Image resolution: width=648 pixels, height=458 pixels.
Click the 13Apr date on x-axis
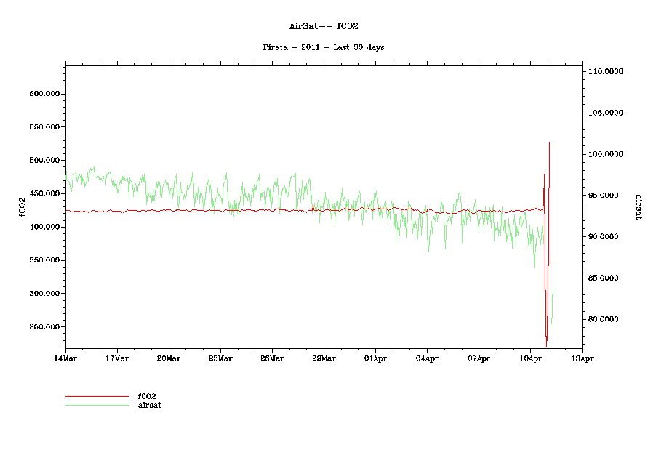[x=582, y=358]
